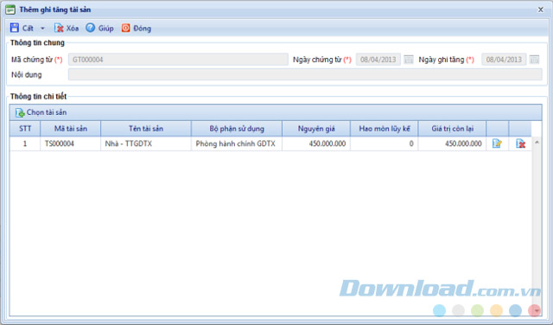
Task: Close the Thêm ghi tăng tài sản window
Action: point(540,10)
